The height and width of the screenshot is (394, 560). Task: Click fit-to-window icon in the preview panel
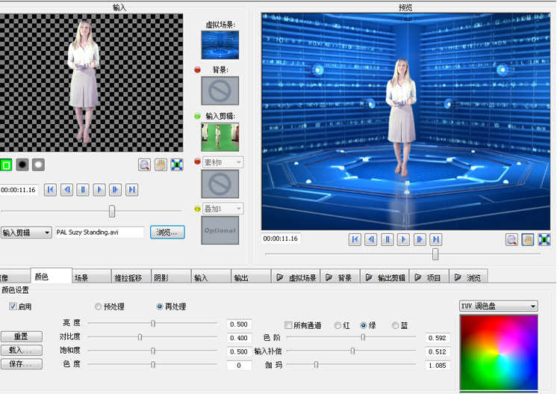[x=544, y=239]
